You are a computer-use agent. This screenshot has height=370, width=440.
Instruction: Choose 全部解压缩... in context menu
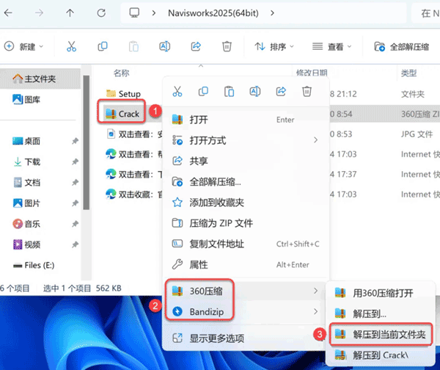pos(246,182)
